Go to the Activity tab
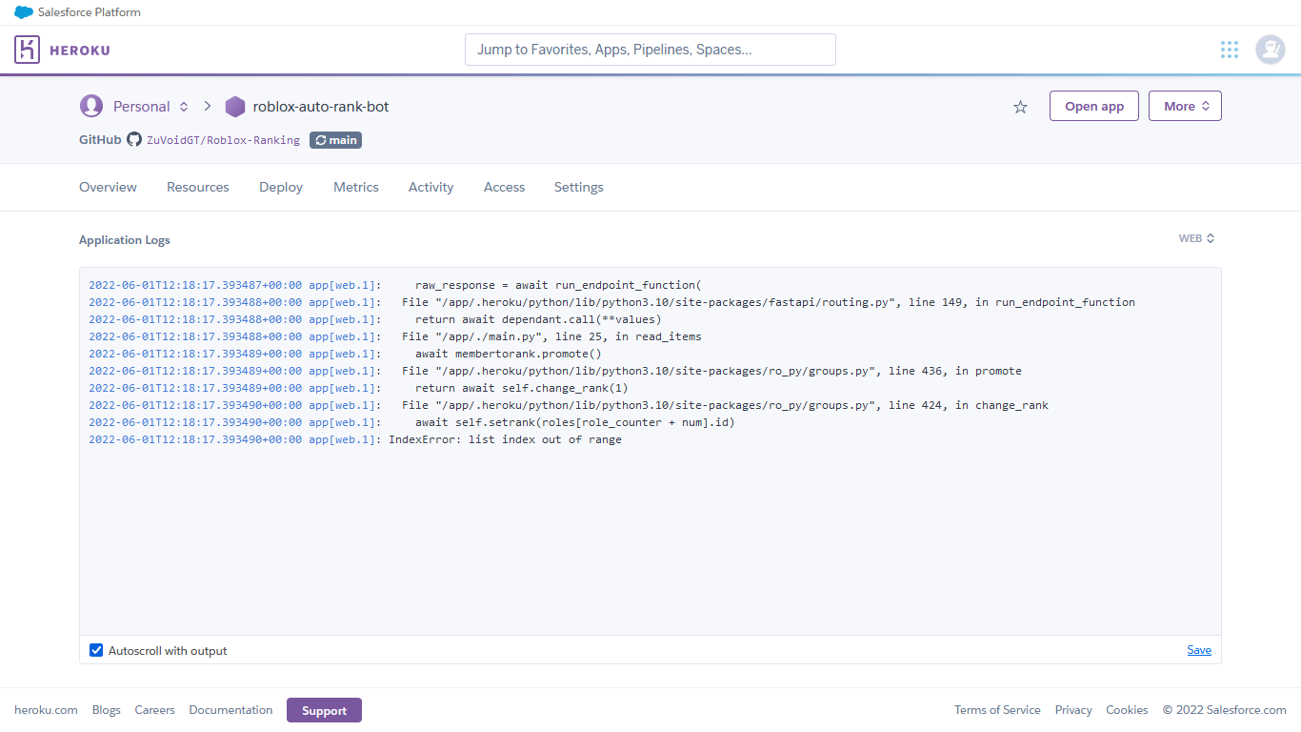Image resolution: width=1301 pixels, height=732 pixels. [430, 187]
